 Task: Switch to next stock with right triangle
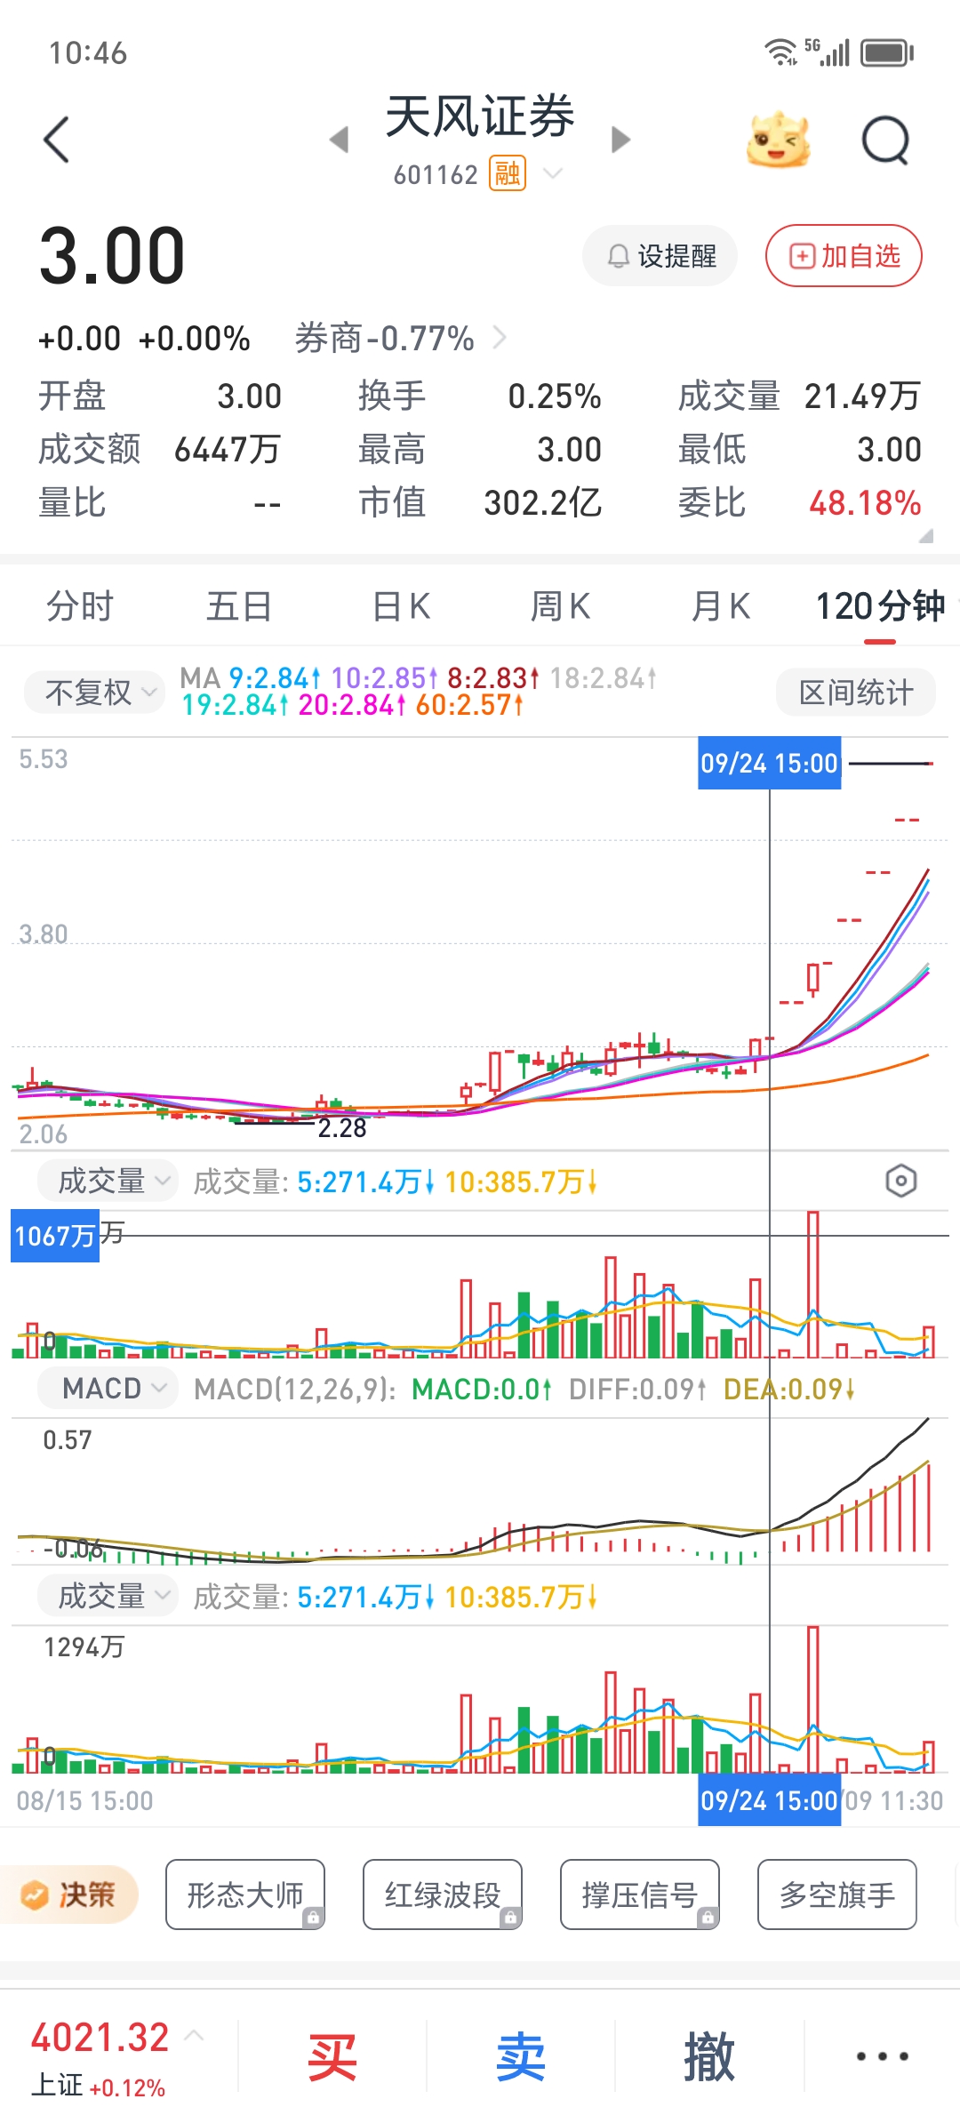621,140
